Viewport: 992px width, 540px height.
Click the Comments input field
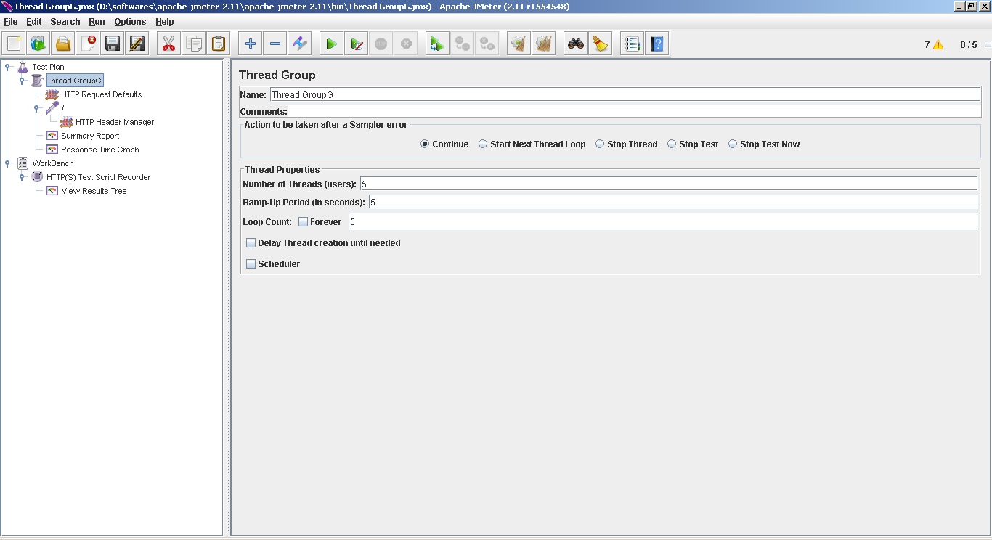point(635,112)
